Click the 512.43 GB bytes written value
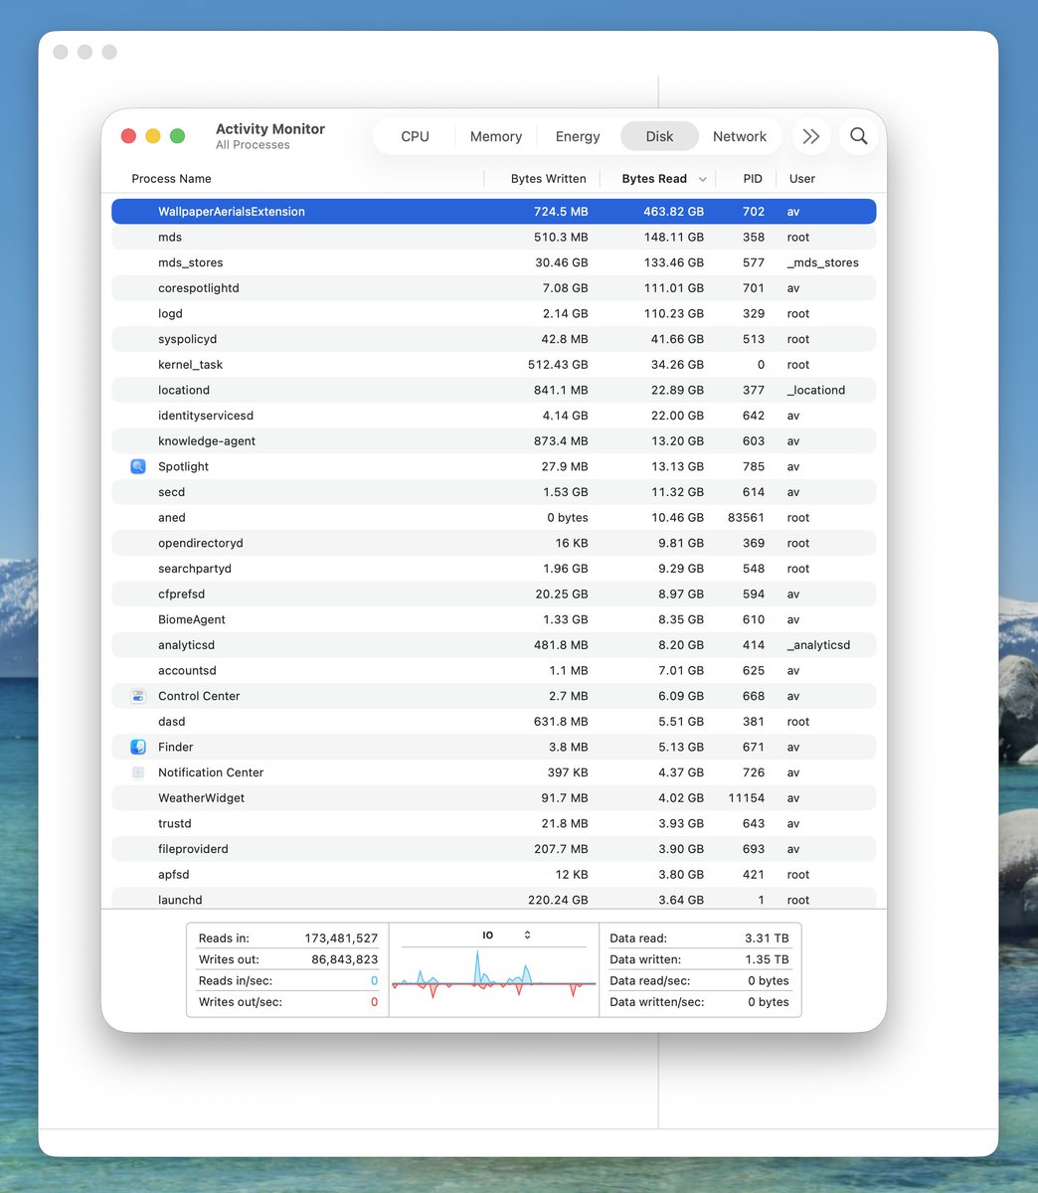This screenshot has height=1193, width=1038. point(558,365)
